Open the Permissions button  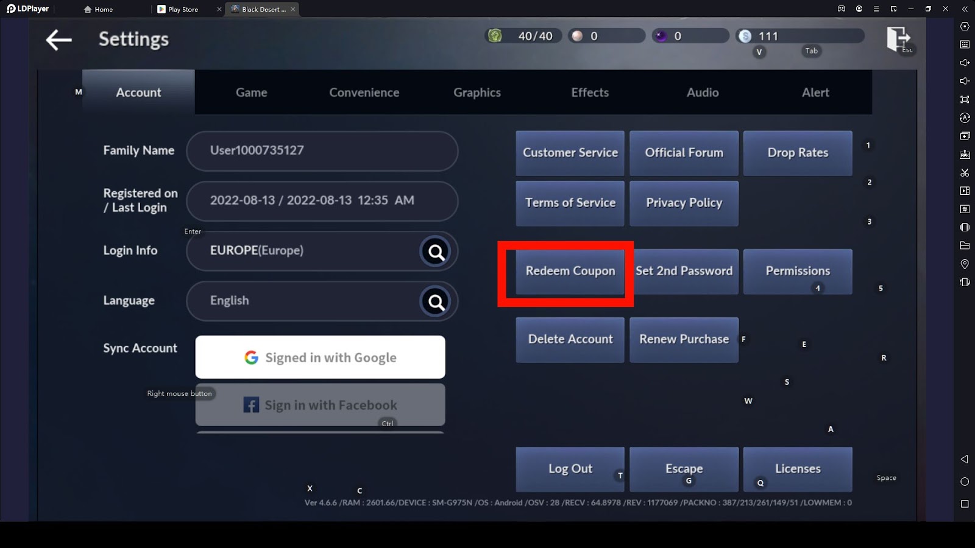pyautogui.click(x=798, y=272)
